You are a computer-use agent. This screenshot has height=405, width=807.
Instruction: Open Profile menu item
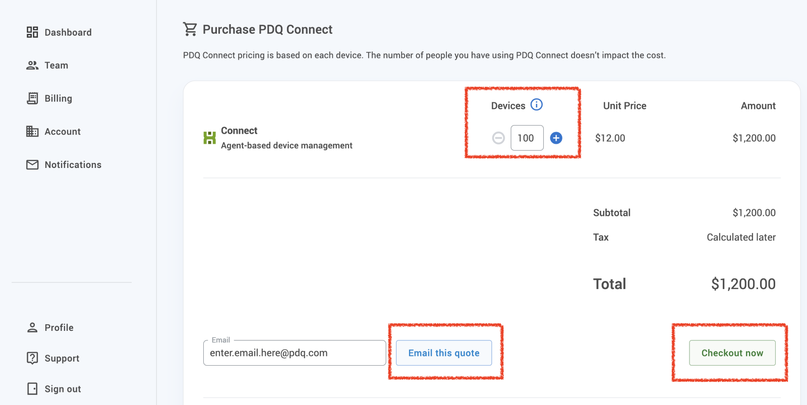click(59, 328)
